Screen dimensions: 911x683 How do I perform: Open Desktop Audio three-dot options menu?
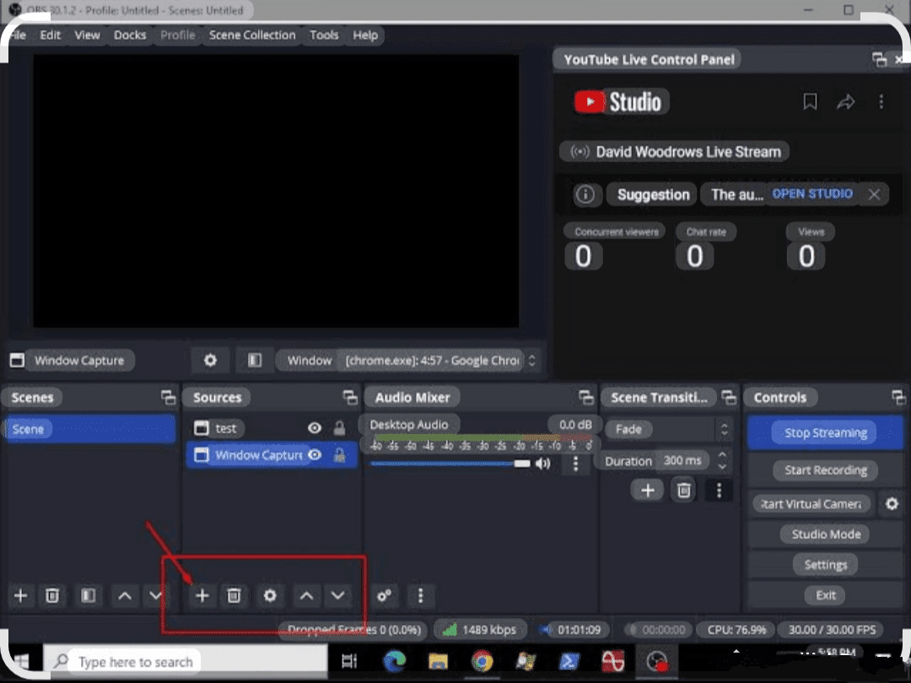pos(576,463)
